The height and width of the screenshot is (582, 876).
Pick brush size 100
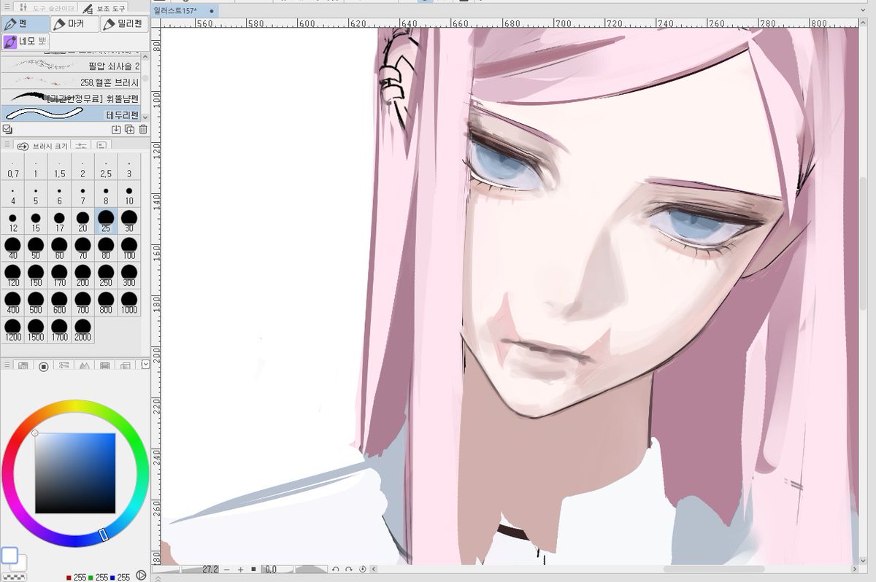click(129, 248)
